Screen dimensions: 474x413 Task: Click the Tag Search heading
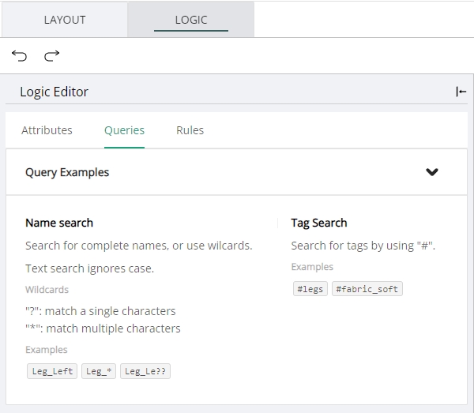click(x=318, y=223)
